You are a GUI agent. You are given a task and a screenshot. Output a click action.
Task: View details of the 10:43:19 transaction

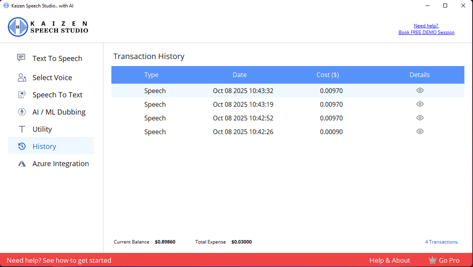click(x=420, y=104)
